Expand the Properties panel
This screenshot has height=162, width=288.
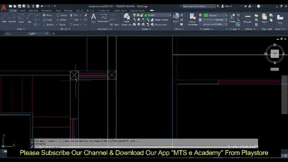tap(206, 29)
